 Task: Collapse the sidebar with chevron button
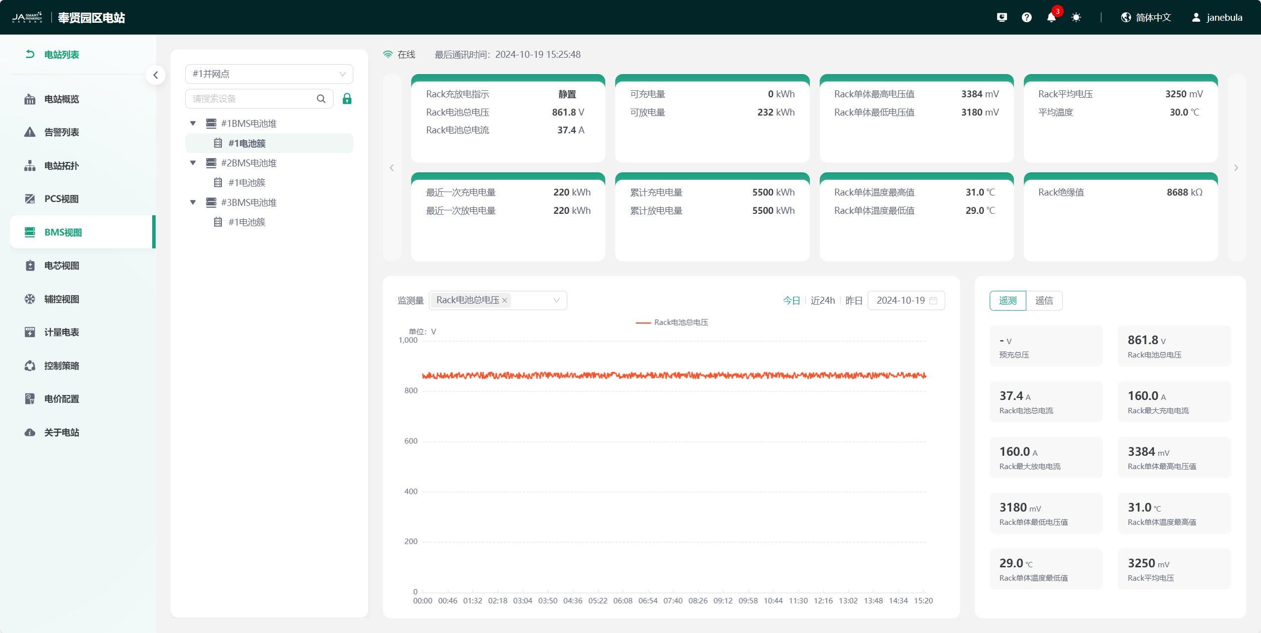156,75
